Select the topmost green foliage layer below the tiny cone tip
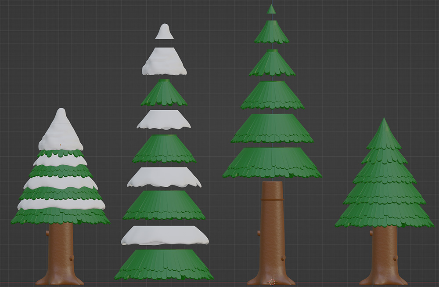The width and height of the screenshot is (439, 287). (x=271, y=32)
